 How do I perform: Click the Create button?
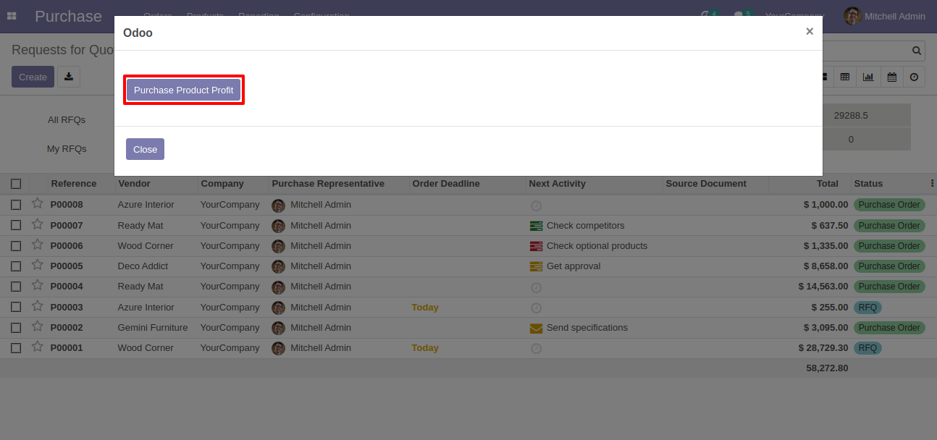pyautogui.click(x=33, y=77)
